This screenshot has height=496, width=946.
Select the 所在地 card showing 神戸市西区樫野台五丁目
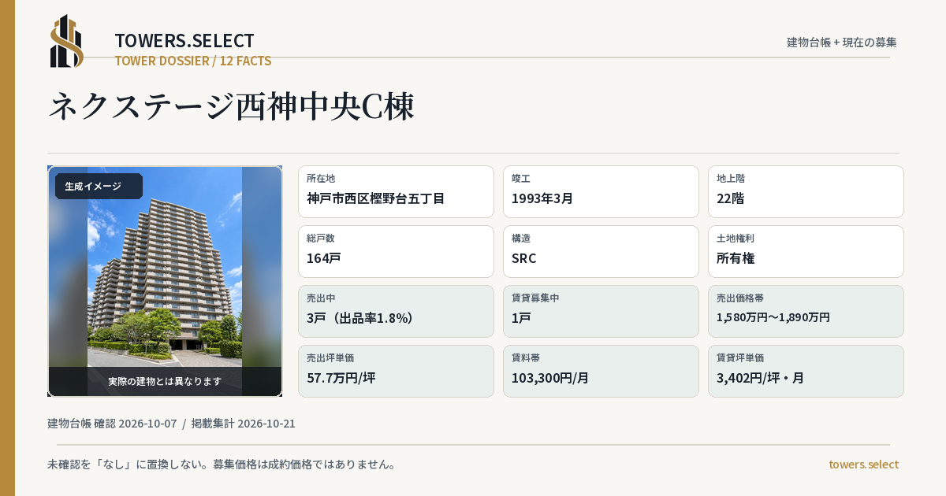click(396, 191)
